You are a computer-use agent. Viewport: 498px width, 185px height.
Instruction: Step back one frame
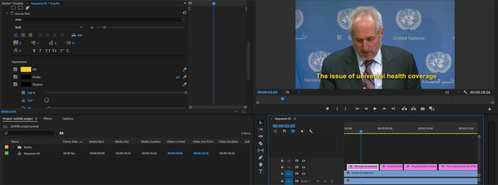pyautogui.click(x=366, y=108)
